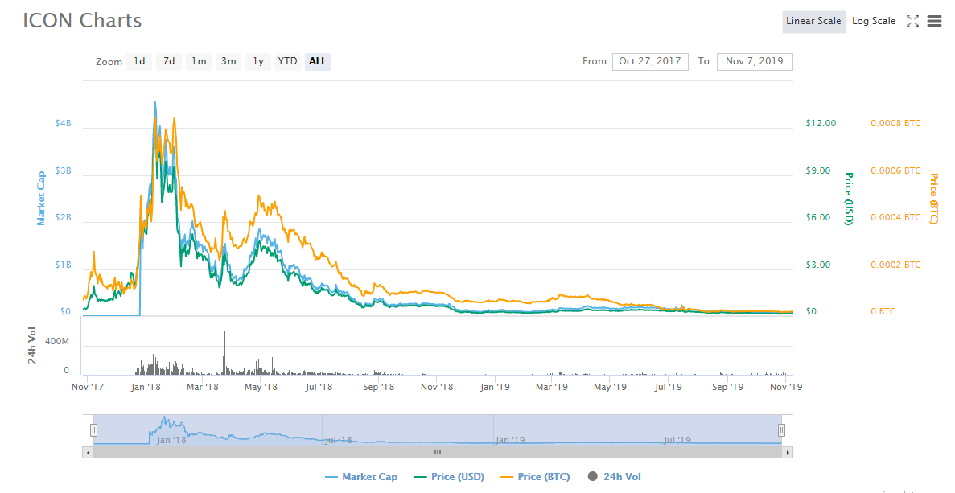Set zoom range to YTD
Screen dimensions: 955x493
[287, 61]
